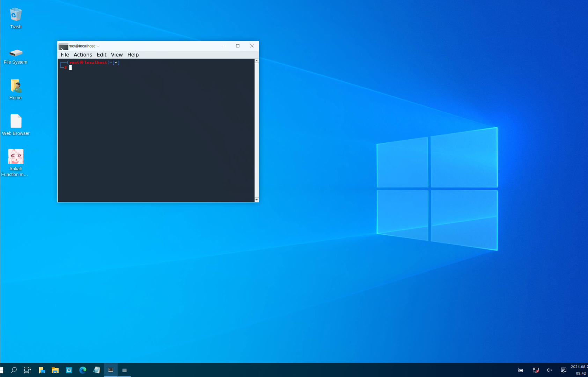
Task: Switch to the second window taskbar item
Action: 124,370
